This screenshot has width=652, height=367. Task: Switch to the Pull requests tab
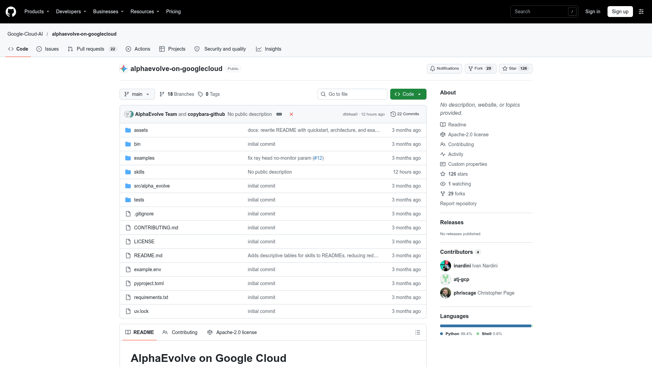tap(92, 49)
